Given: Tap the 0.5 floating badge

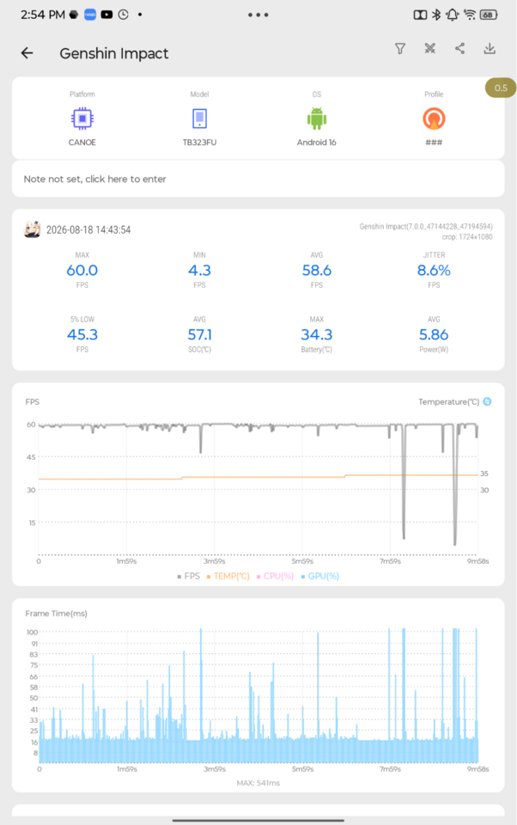Looking at the screenshot, I should [501, 88].
